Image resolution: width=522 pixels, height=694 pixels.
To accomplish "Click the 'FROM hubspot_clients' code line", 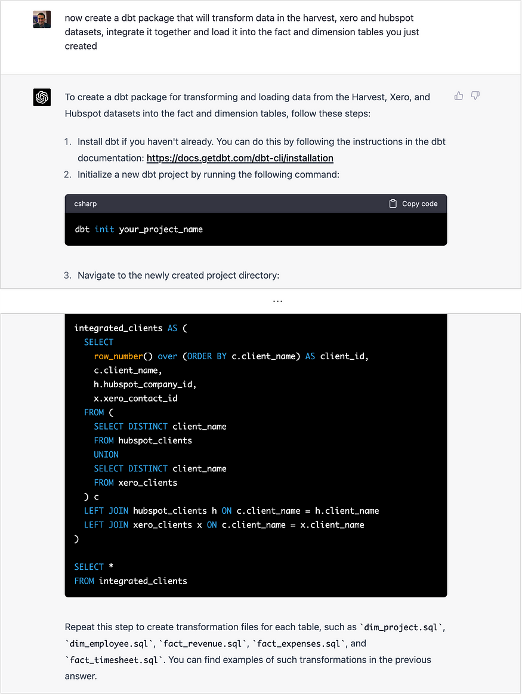I will (143, 440).
